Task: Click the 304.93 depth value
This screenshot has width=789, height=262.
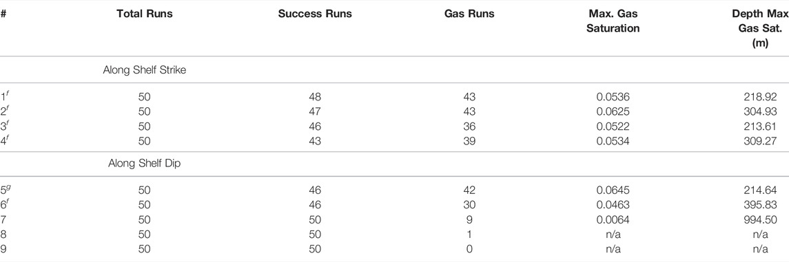Action: (760, 111)
